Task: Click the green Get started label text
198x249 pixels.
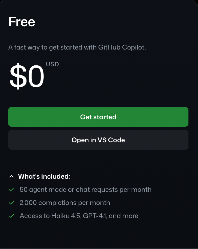Action: 98,117
